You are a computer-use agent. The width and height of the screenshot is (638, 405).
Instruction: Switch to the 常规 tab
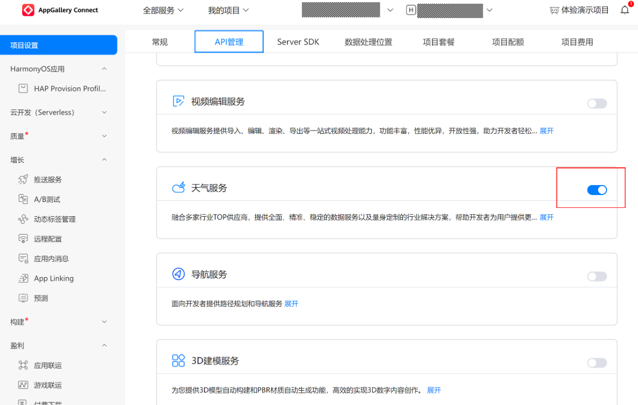coord(160,42)
